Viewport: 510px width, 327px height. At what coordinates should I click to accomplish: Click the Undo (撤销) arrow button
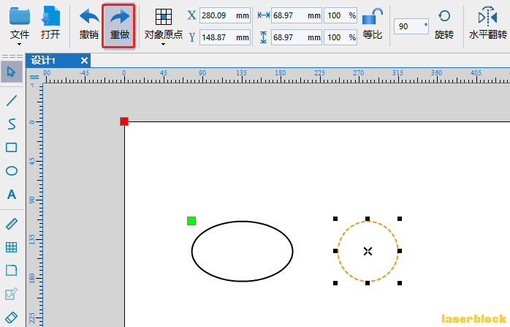89,26
